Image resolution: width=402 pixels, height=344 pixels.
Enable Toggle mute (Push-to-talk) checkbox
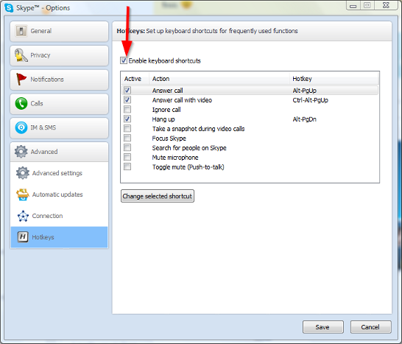tap(127, 166)
